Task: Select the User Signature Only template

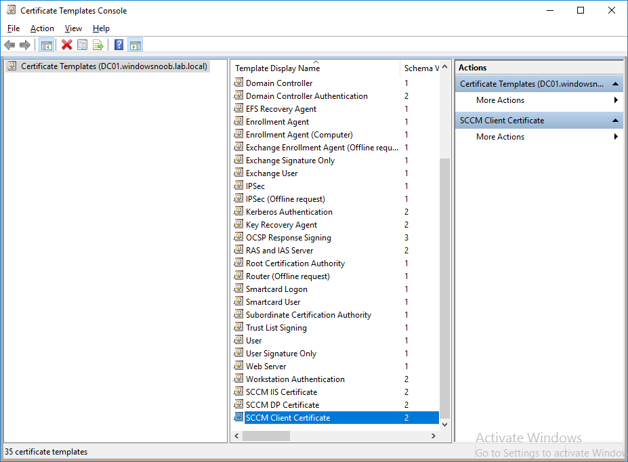Action: point(280,353)
